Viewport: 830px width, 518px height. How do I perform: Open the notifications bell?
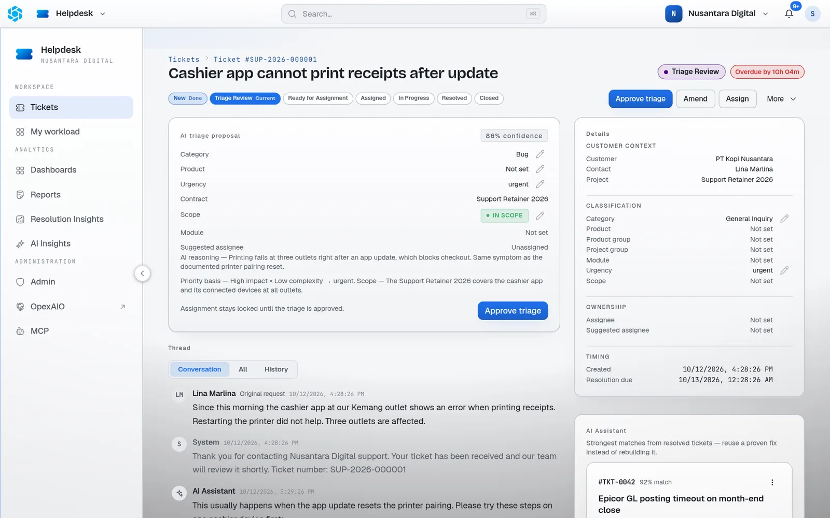click(x=789, y=14)
